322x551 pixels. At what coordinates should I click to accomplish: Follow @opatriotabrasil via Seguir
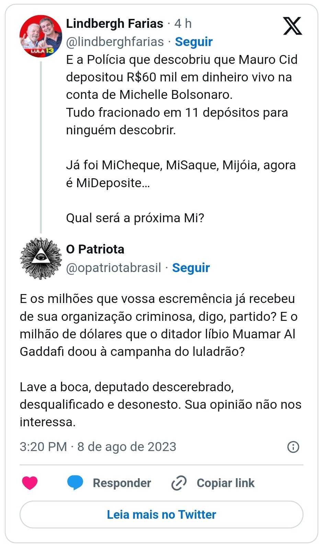pos(191,268)
